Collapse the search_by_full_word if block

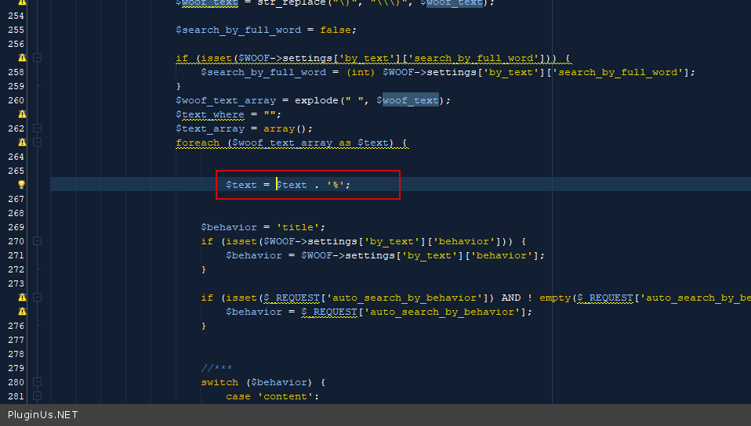pyautogui.click(x=37, y=58)
